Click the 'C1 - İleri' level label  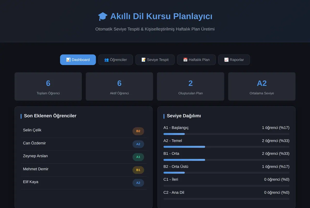[x=171, y=179]
